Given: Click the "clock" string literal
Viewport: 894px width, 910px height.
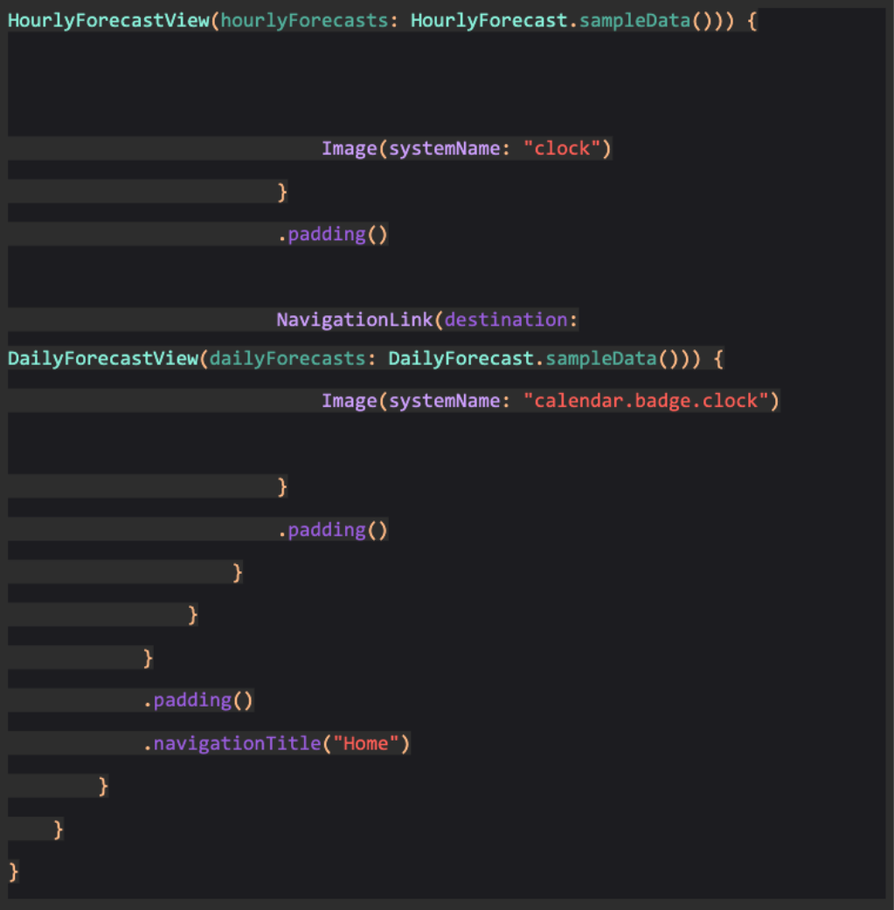Looking at the screenshot, I should pyautogui.click(x=562, y=148).
